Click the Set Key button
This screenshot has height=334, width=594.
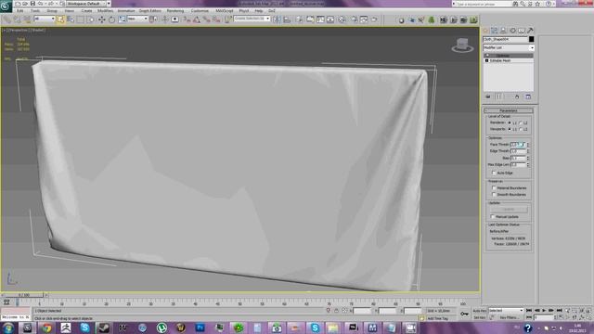click(480, 317)
